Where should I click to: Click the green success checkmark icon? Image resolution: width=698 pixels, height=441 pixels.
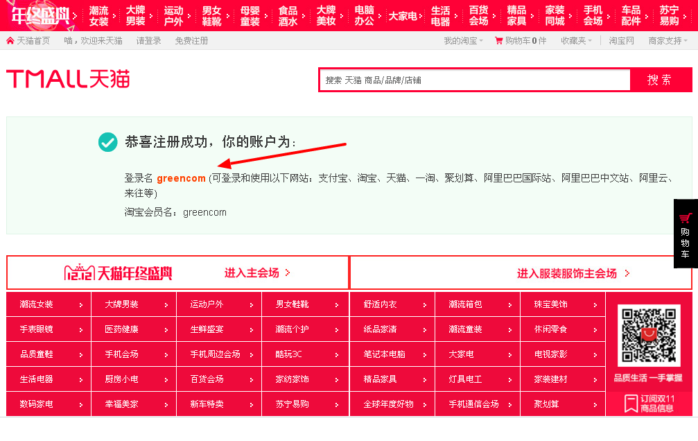[107, 142]
